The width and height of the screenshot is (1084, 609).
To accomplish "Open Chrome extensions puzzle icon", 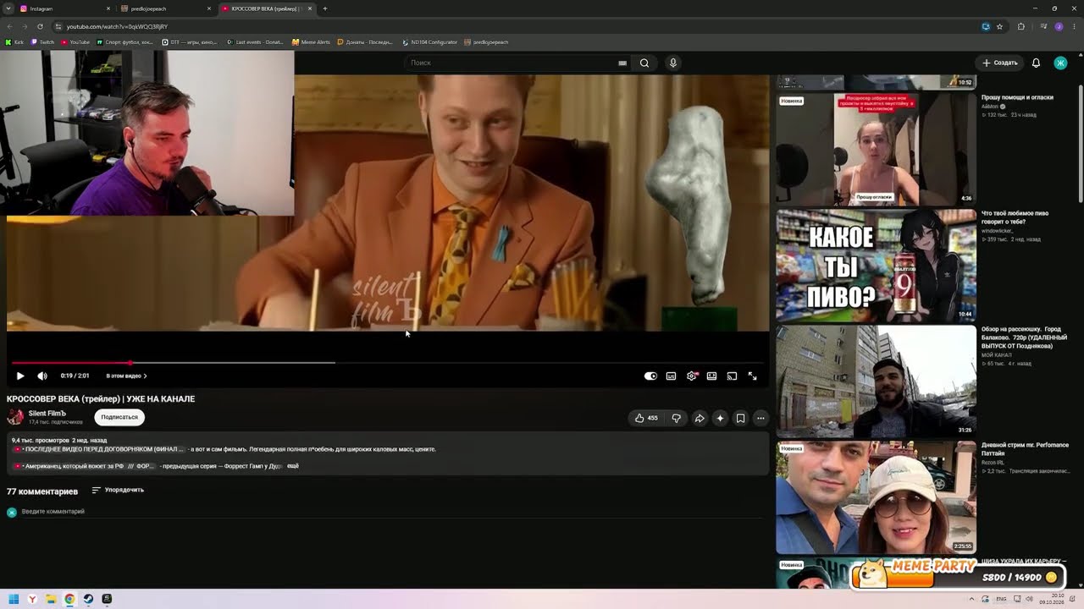I will tap(1021, 26).
